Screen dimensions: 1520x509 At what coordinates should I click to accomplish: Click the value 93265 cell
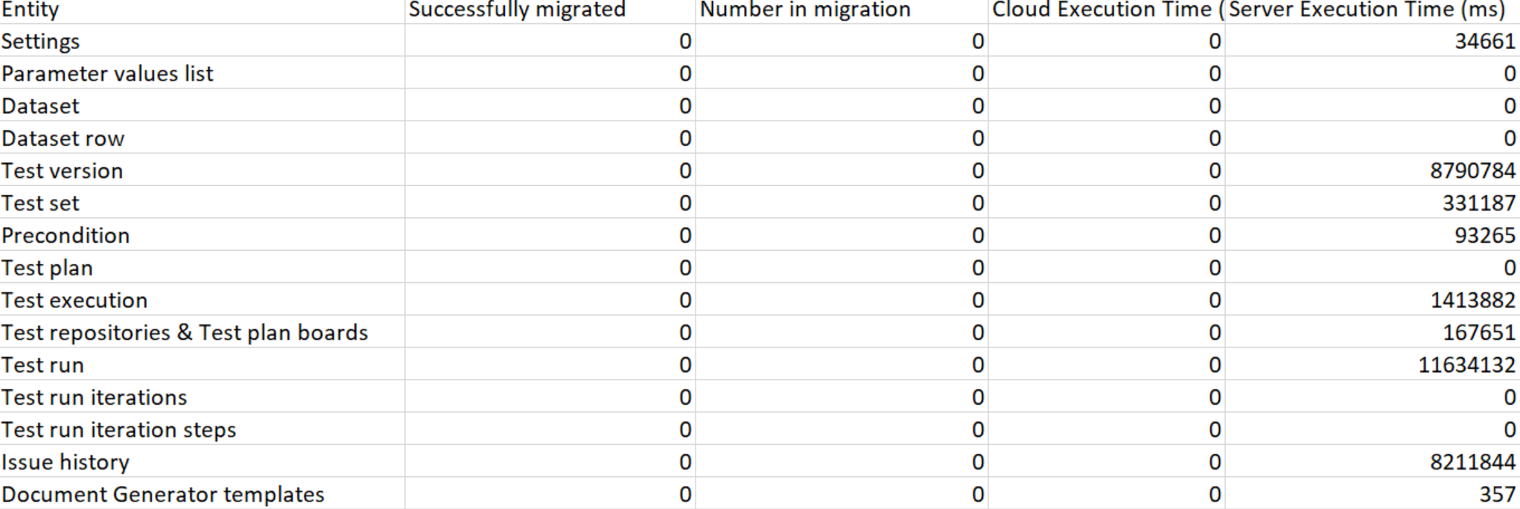click(1373, 235)
